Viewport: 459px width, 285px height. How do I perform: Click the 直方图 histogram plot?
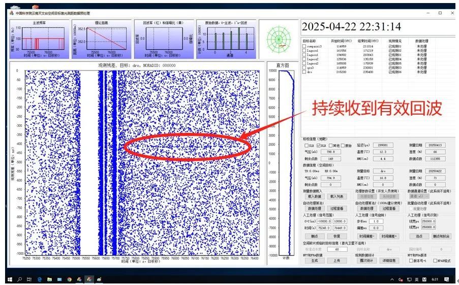[x=286, y=162]
